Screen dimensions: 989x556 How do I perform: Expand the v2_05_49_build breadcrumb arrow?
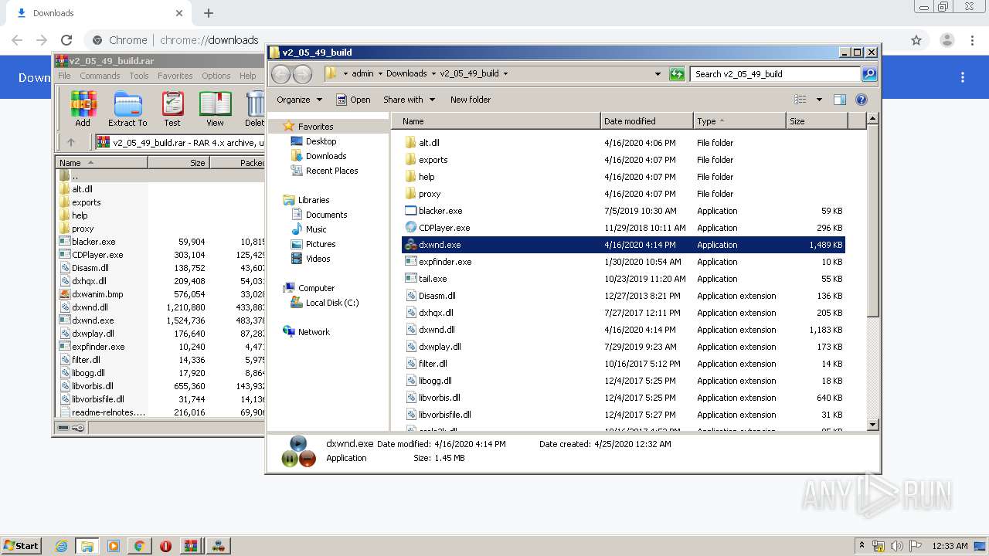pyautogui.click(x=505, y=74)
